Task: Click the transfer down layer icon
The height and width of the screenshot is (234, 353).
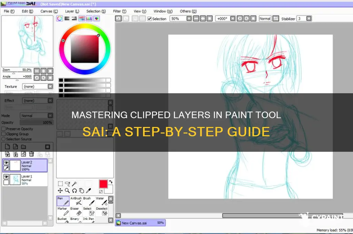Action: point(8,154)
